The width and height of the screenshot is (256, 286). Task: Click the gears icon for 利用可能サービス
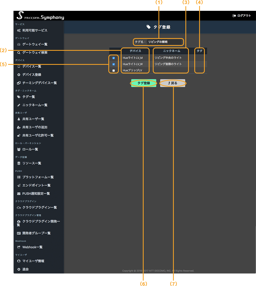point(19,31)
